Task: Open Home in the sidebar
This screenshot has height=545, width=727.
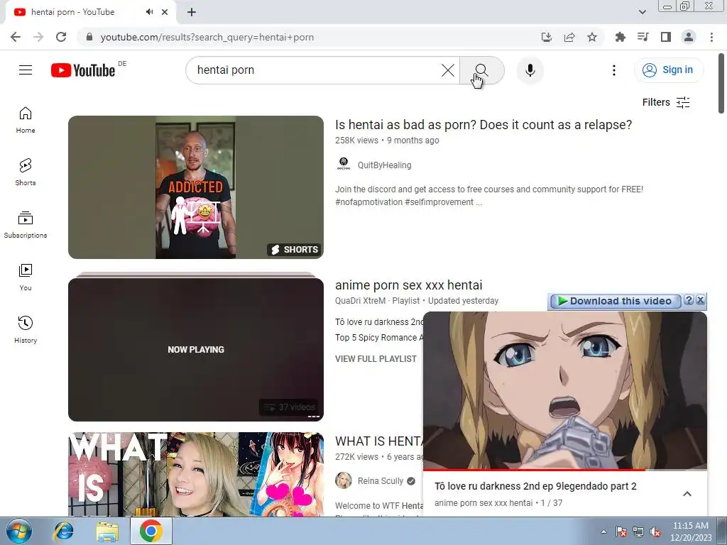Action: (26, 120)
